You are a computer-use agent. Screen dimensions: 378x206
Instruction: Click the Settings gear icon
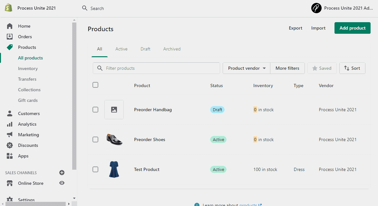(10, 199)
